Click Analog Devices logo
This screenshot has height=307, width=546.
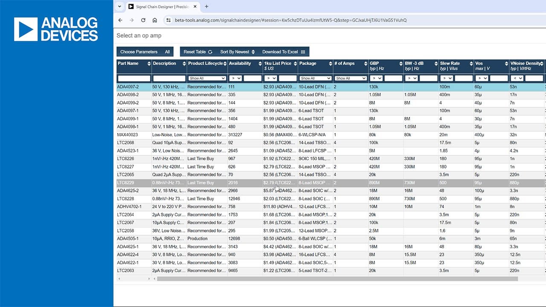(56, 29)
